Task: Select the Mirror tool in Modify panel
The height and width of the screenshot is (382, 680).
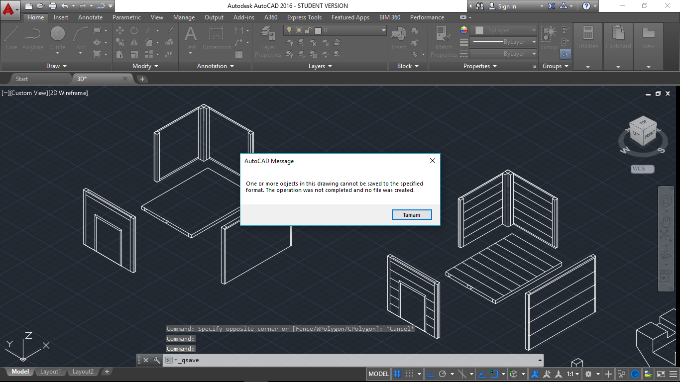Action: click(x=134, y=43)
